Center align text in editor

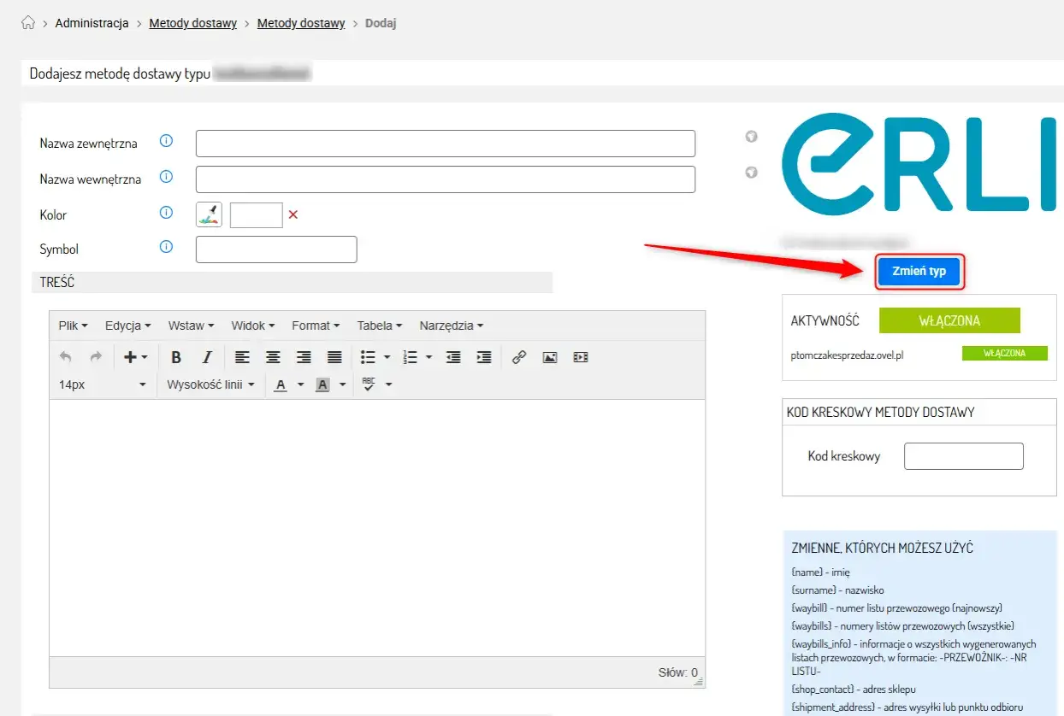pyautogui.click(x=273, y=357)
